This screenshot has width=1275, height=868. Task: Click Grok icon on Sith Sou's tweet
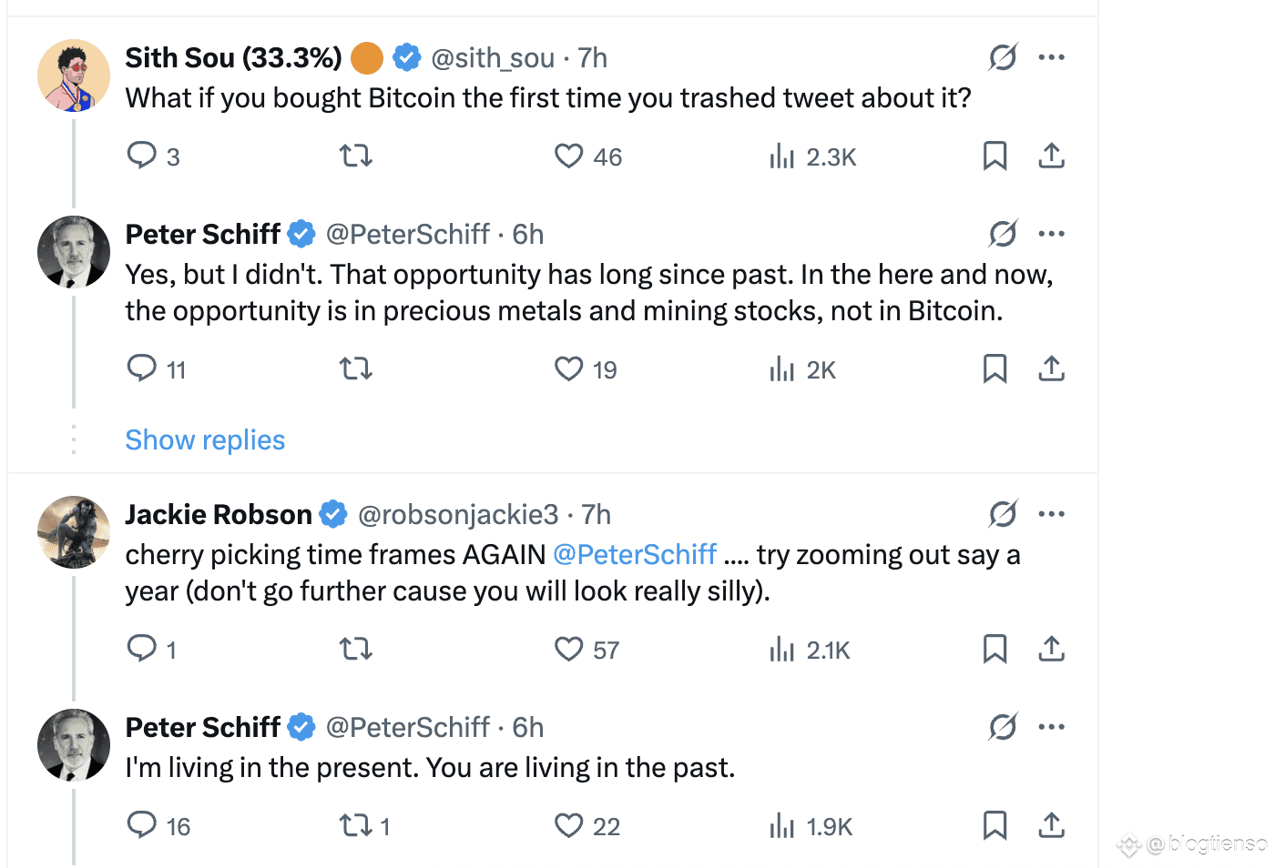pos(1003,57)
